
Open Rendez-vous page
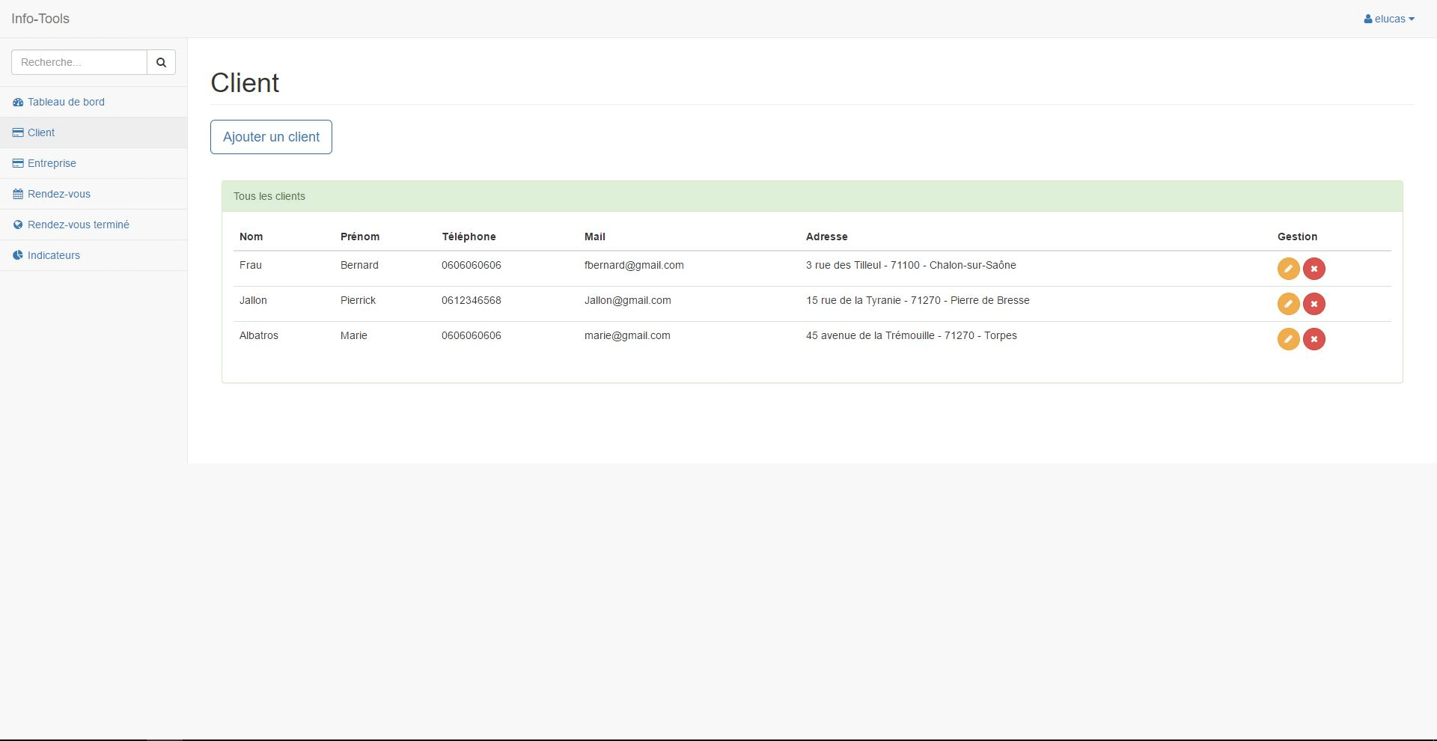point(94,194)
